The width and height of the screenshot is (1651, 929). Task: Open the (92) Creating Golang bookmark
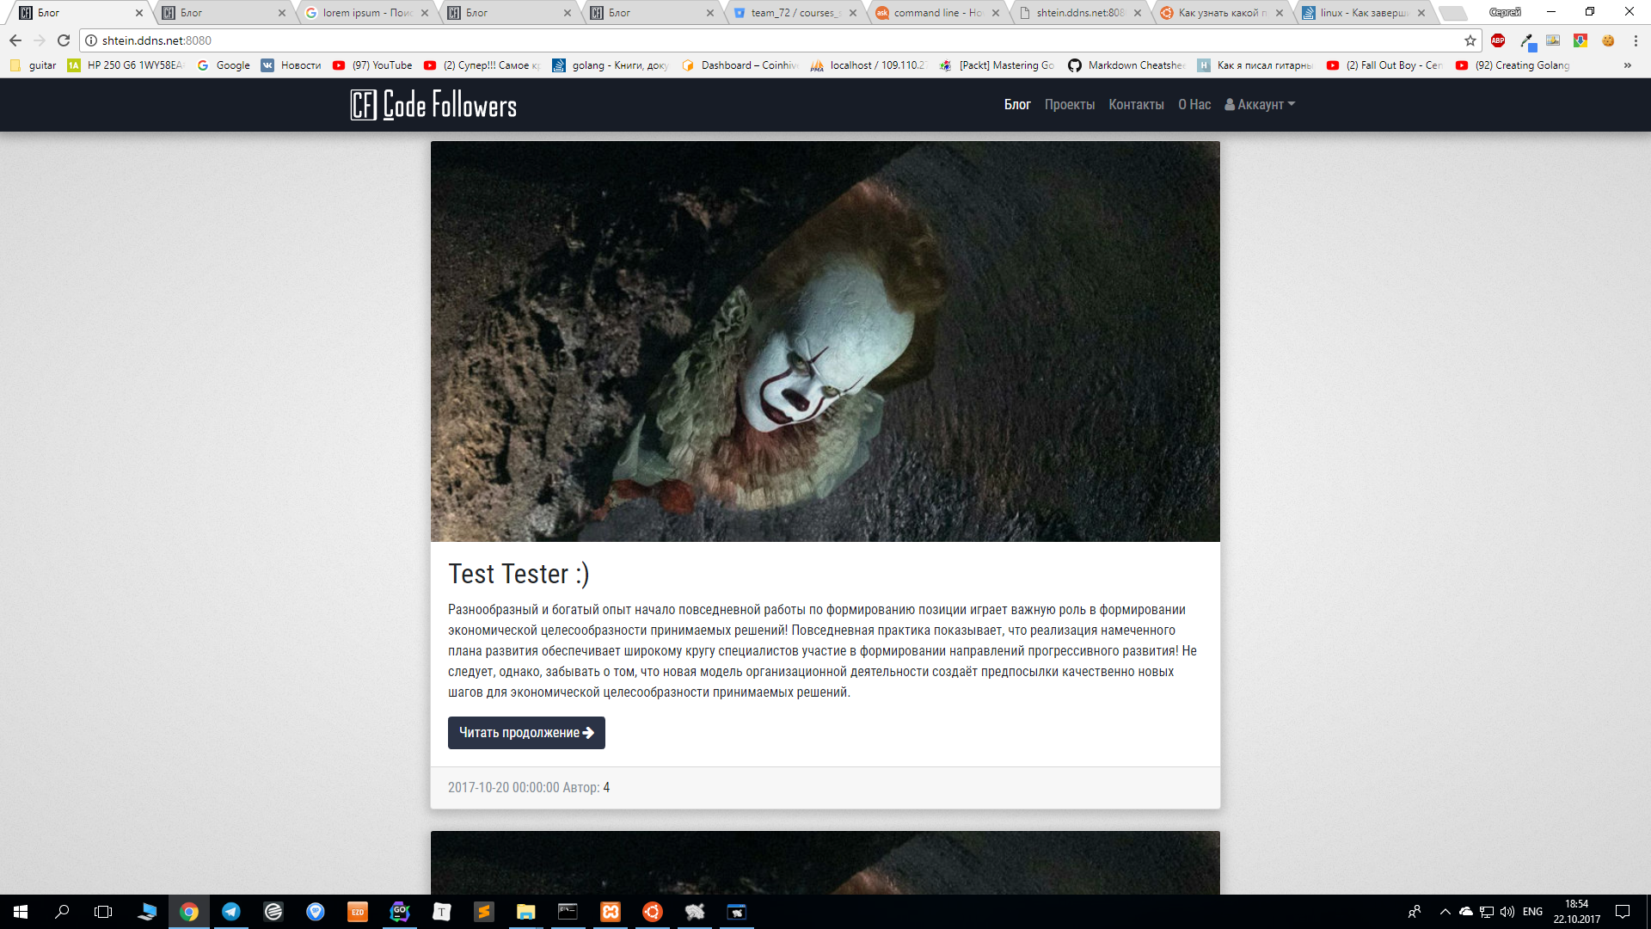1513,65
